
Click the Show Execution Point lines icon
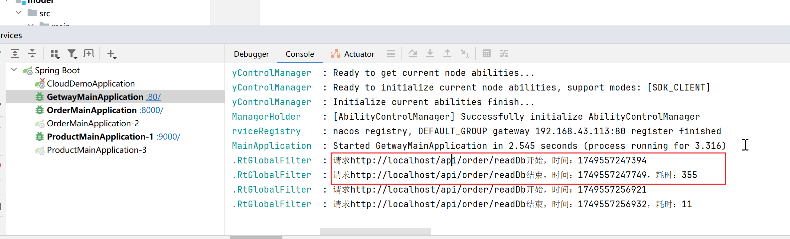pyautogui.click(x=391, y=54)
